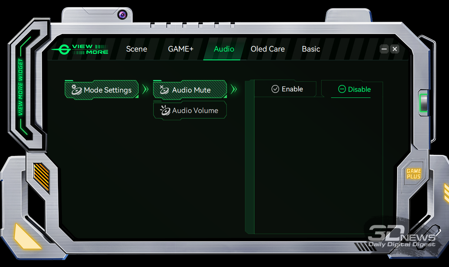Expand the arrows after Mode Settings

tap(145, 90)
